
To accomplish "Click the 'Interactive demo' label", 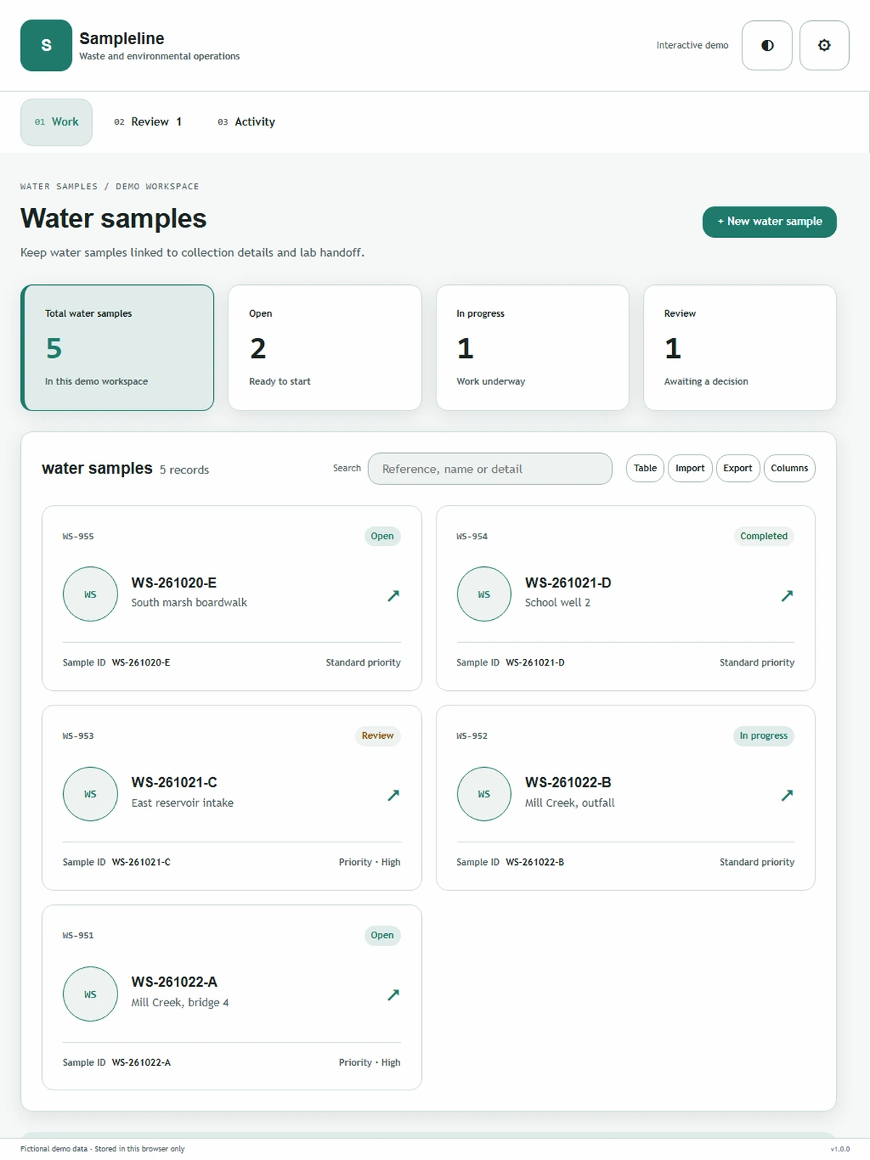I will click(x=692, y=45).
